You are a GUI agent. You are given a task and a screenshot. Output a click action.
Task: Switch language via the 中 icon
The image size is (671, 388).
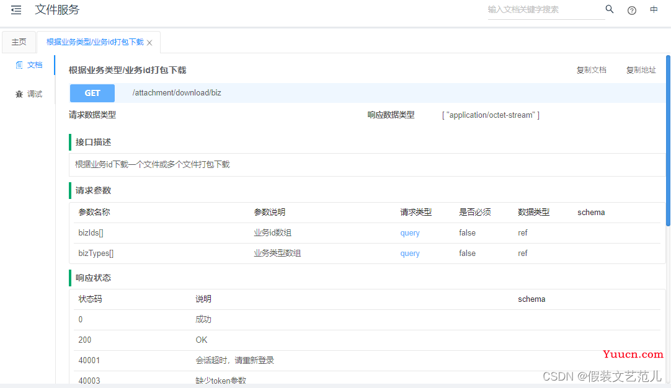tap(654, 9)
